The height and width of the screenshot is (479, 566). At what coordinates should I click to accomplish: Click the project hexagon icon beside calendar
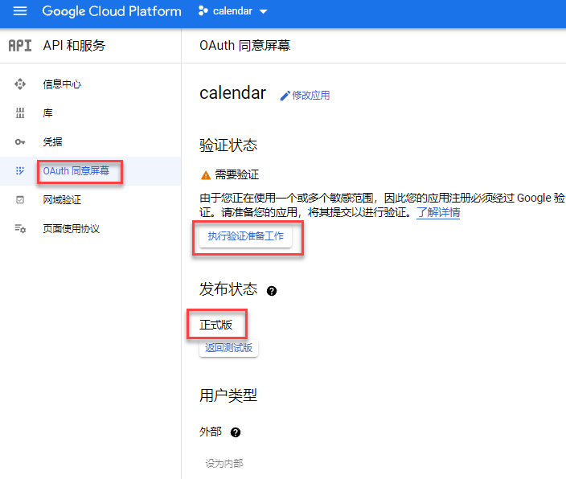[203, 11]
